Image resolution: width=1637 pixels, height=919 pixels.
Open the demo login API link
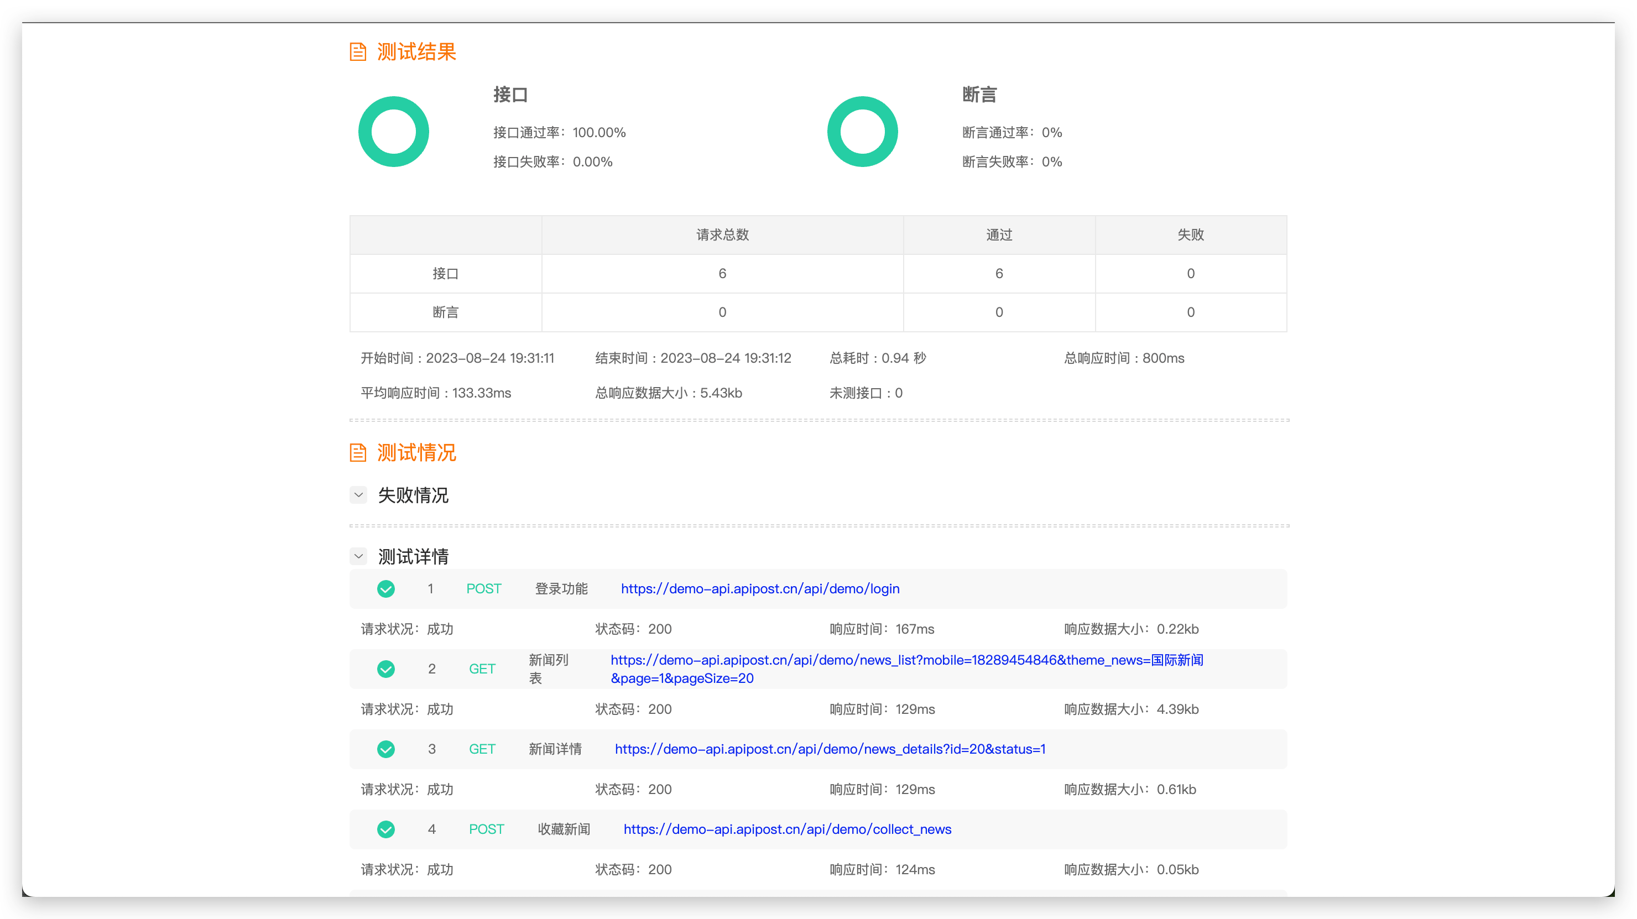click(760, 589)
